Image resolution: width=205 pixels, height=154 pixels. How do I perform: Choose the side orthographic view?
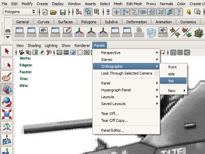pyautogui.click(x=173, y=74)
